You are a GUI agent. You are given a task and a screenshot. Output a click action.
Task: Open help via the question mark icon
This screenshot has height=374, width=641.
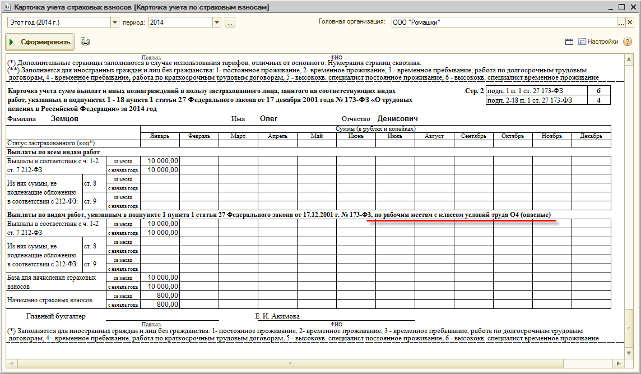click(x=628, y=41)
